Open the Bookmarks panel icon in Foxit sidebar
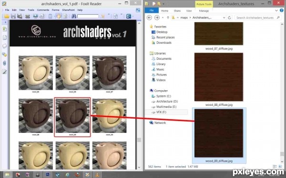The image size is (286, 178). (x=5, y=29)
